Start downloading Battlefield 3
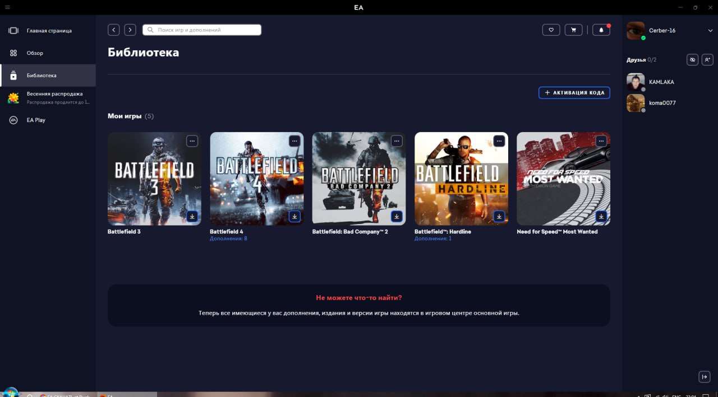The height and width of the screenshot is (397, 718). point(192,216)
